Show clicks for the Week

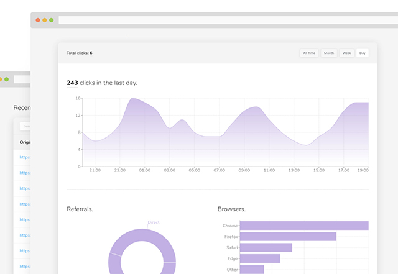[x=347, y=53]
